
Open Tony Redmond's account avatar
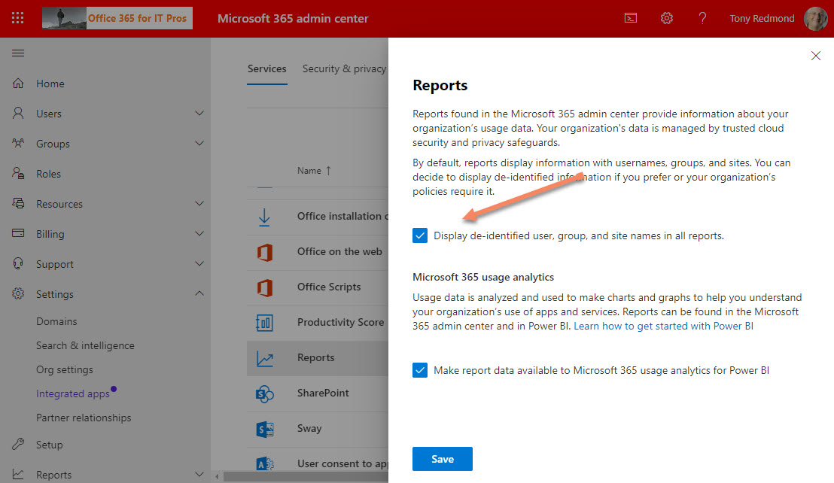815,18
